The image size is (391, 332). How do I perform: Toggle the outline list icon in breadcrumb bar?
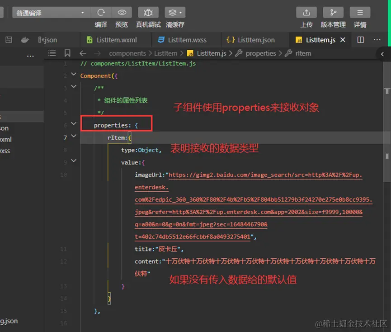point(52,53)
